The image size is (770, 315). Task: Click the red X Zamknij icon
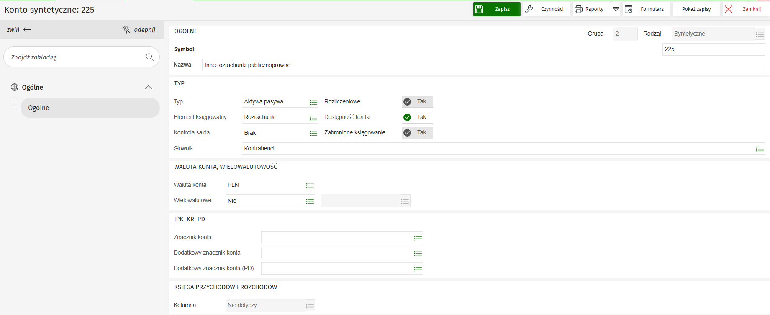tap(729, 9)
